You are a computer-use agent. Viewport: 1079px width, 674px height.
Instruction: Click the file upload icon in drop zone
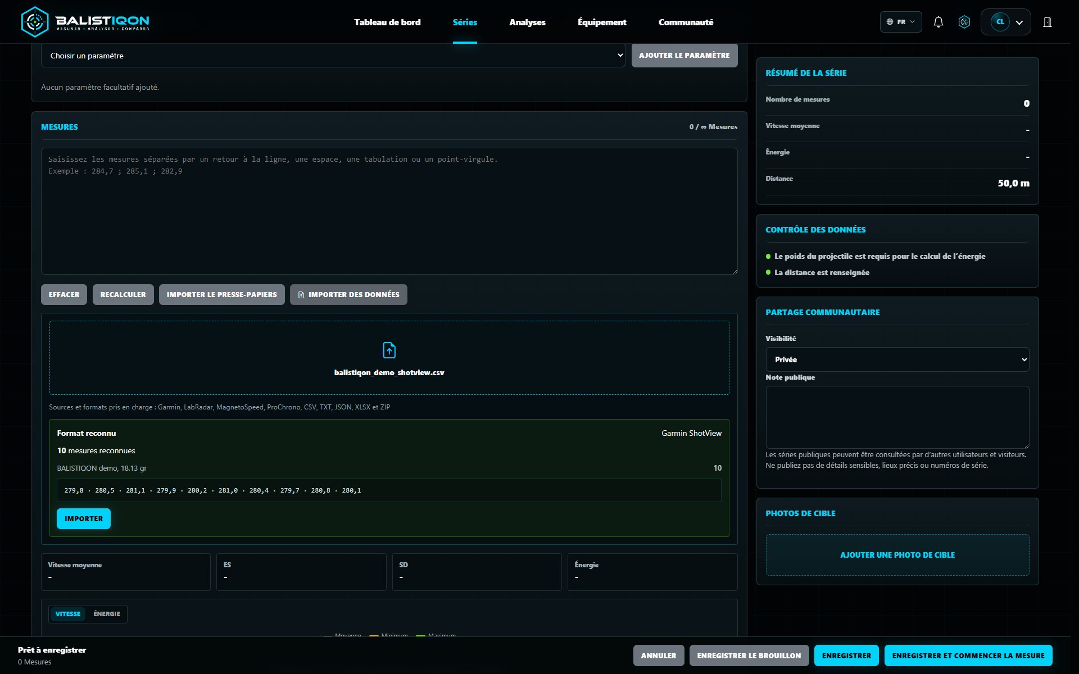389,350
